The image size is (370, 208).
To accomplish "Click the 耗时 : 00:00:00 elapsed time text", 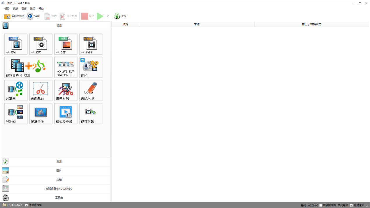I will (x=309, y=205).
